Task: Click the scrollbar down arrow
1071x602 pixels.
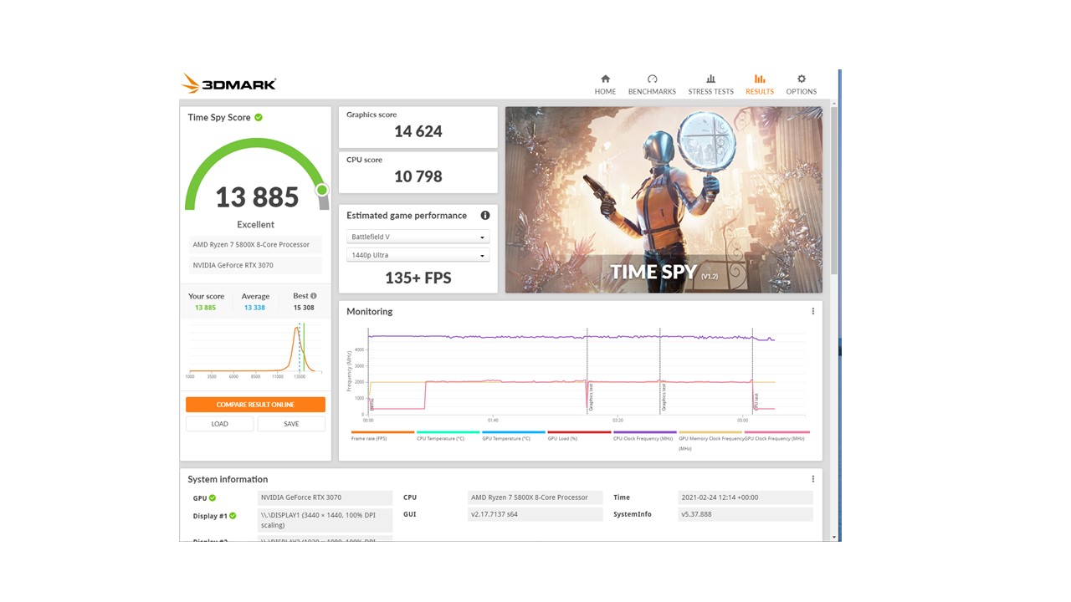Action: click(x=834, y=537)
